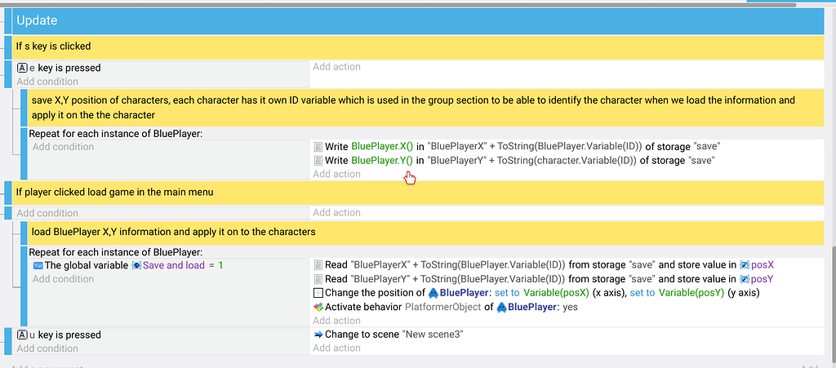Click the "Save and load" variable name
This screenshot has height=368, width=836.
coord(174,265)
